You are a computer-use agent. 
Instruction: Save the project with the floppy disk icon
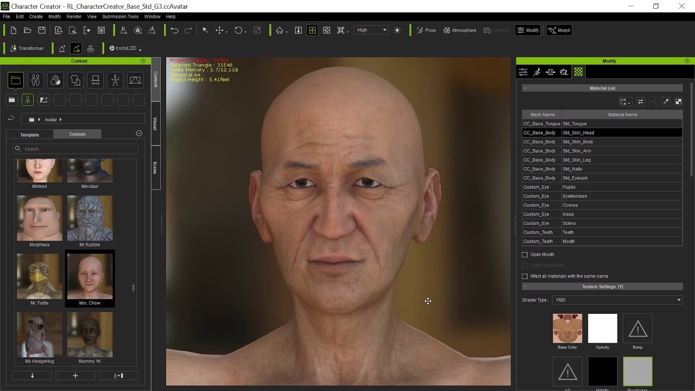42,30
